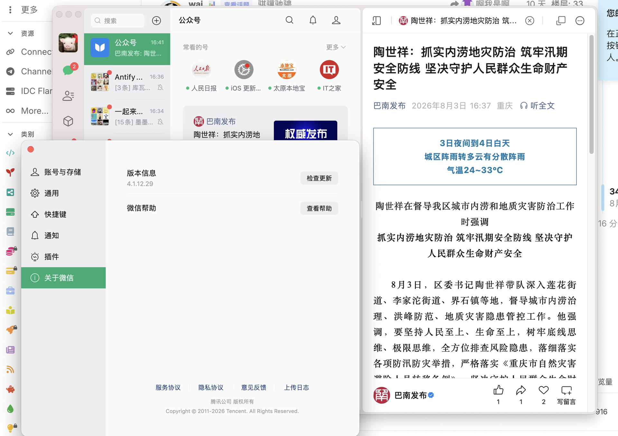Open 通知 settings tab

click(x=63, y=236)
